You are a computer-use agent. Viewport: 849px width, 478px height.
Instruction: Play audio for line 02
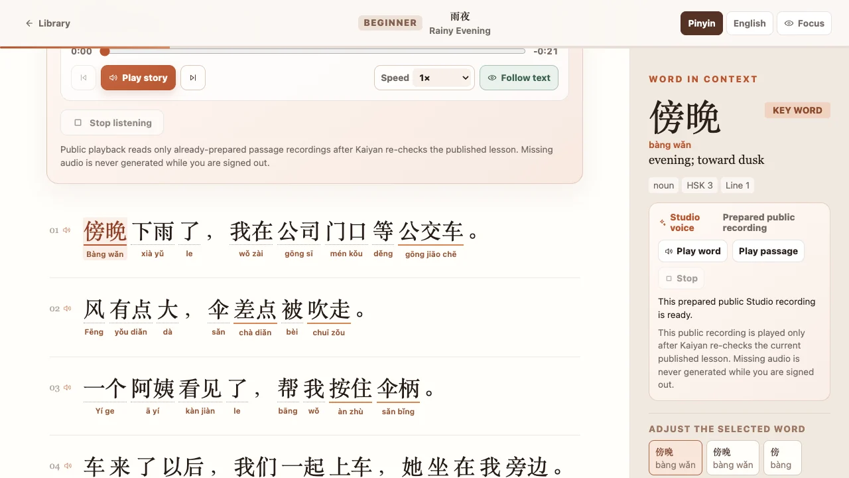coord(67,309)
